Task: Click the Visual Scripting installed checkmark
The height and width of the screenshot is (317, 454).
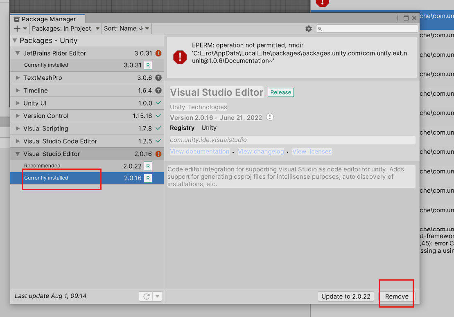Action: pos(158,128)
